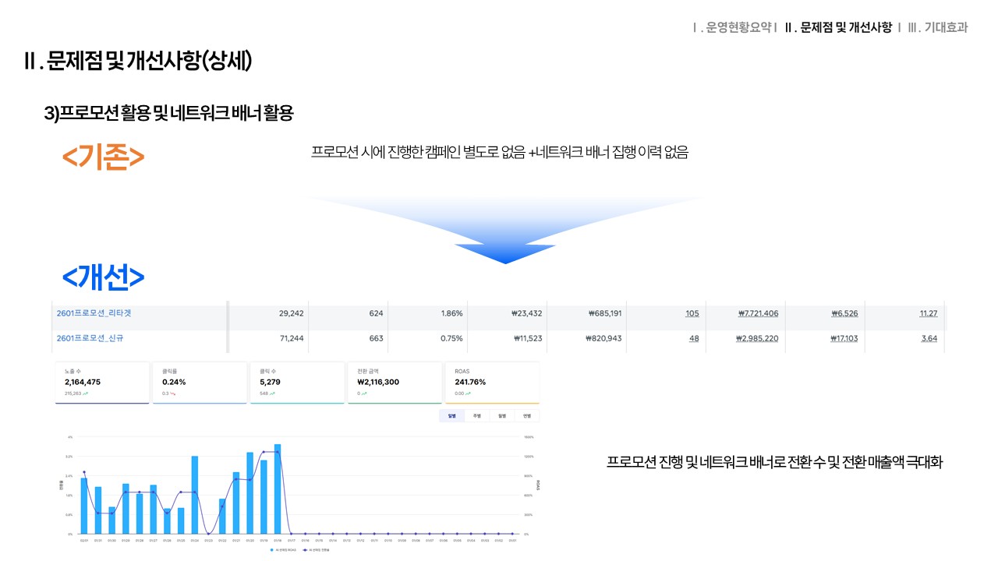This screenshot has height=561, width=998.
Task: Click the underlined ₩7,721,406 conversion amount
Action: tap(758, 313)
